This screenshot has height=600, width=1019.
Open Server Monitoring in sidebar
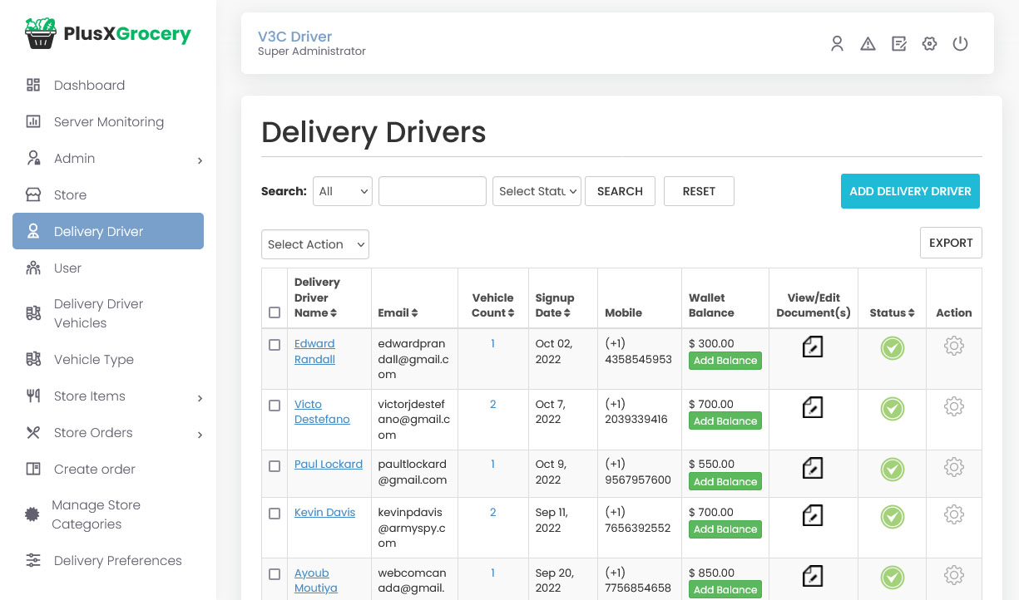tap(108, 121)
